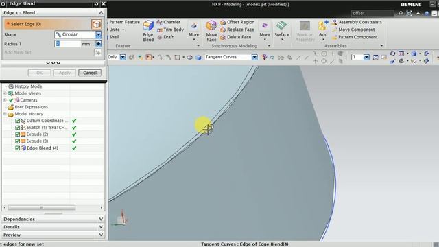Choose Delete Face command

coord(235,37)
